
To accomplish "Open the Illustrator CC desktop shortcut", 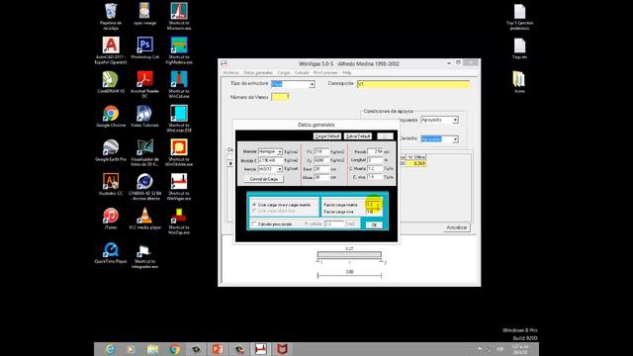I will pos(111,184).
